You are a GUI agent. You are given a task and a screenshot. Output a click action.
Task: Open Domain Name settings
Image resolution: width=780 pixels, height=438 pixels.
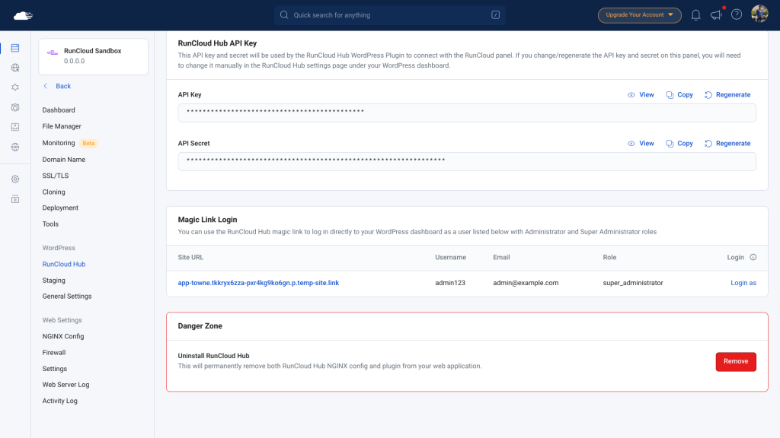point(64,160)
